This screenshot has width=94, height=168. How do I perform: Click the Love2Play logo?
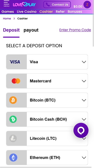click(24, 5)
